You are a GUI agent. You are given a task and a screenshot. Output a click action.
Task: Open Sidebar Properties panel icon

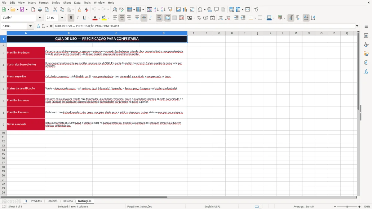[x=366, y=36]
